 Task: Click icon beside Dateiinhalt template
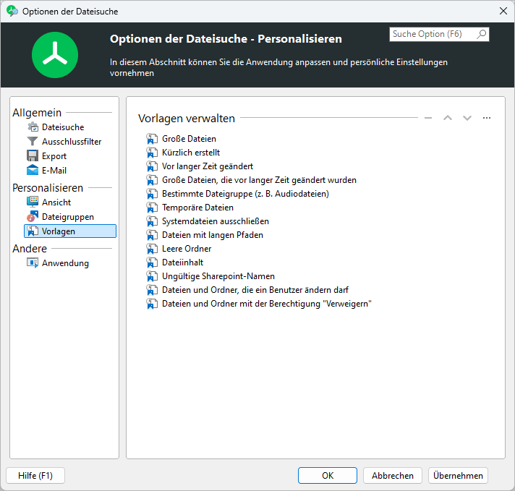(x=152, y=262)
